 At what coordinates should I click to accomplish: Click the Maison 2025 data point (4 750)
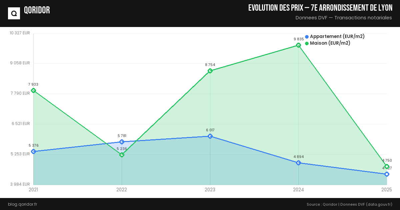pyautogui.click(x=387, y=166)
